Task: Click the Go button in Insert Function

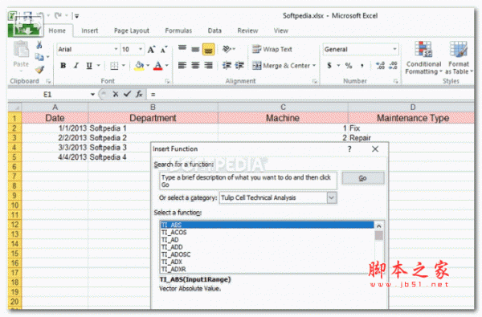Action: coord(363,178)
